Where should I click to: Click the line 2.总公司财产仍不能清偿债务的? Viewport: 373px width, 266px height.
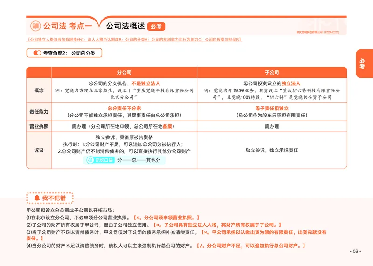(x=124, y=151)
